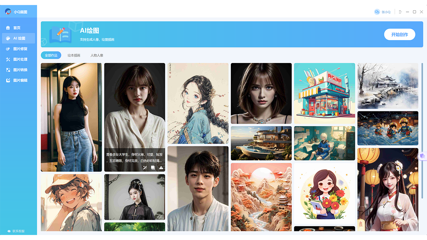Expand the half-hidden floating widget on the right edge
The height and width of the screenshot is (240, 427).
click(x=422, y=157)
